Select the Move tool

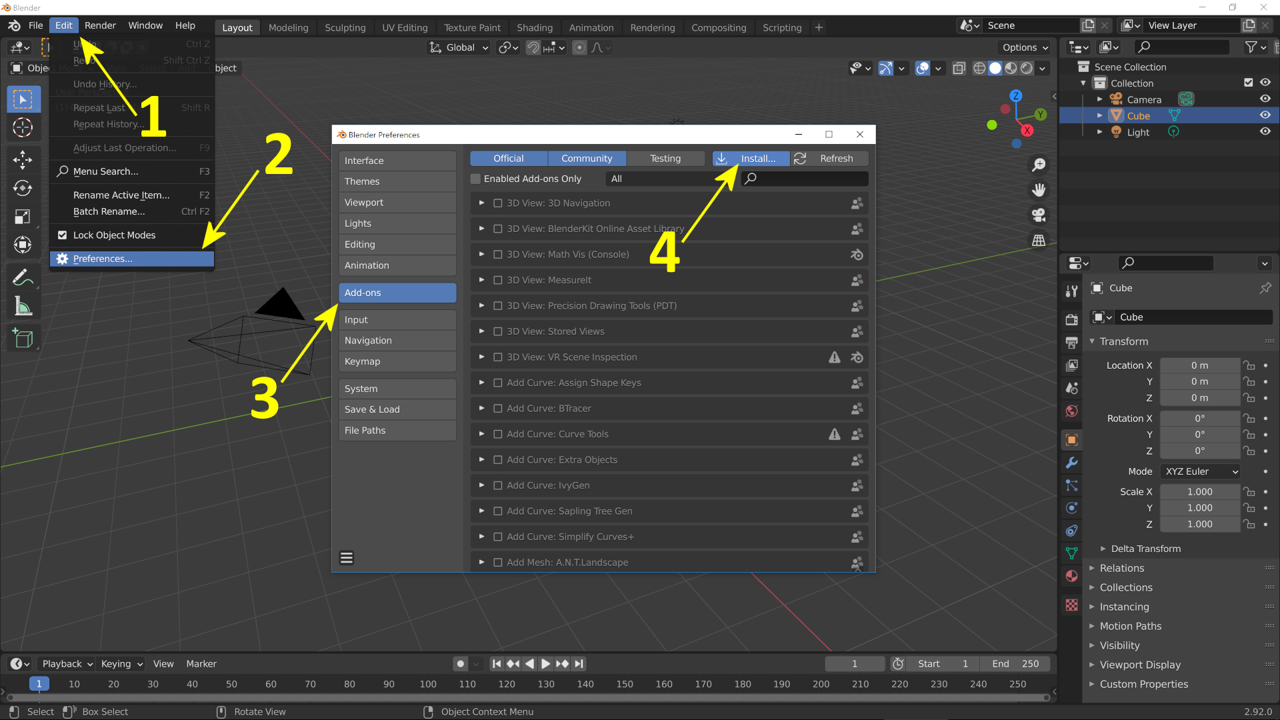(x=23, y=159)
